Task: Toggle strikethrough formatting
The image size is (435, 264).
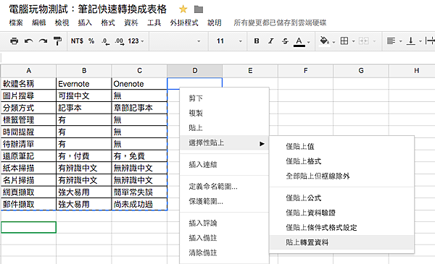Action: pos(285,41)
